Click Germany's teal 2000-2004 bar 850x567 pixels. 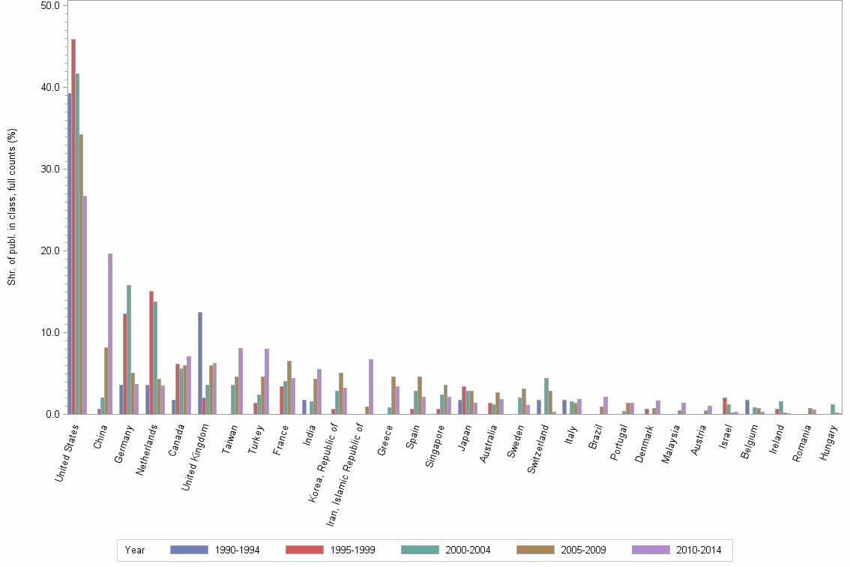[x=128, y=345]
